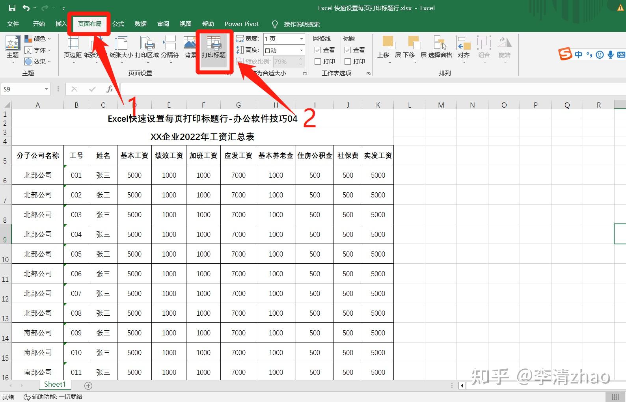Toggle Gridlines View (查看) checkbox
The height and width of the screenshot is (402, 626).
(318, 50)
